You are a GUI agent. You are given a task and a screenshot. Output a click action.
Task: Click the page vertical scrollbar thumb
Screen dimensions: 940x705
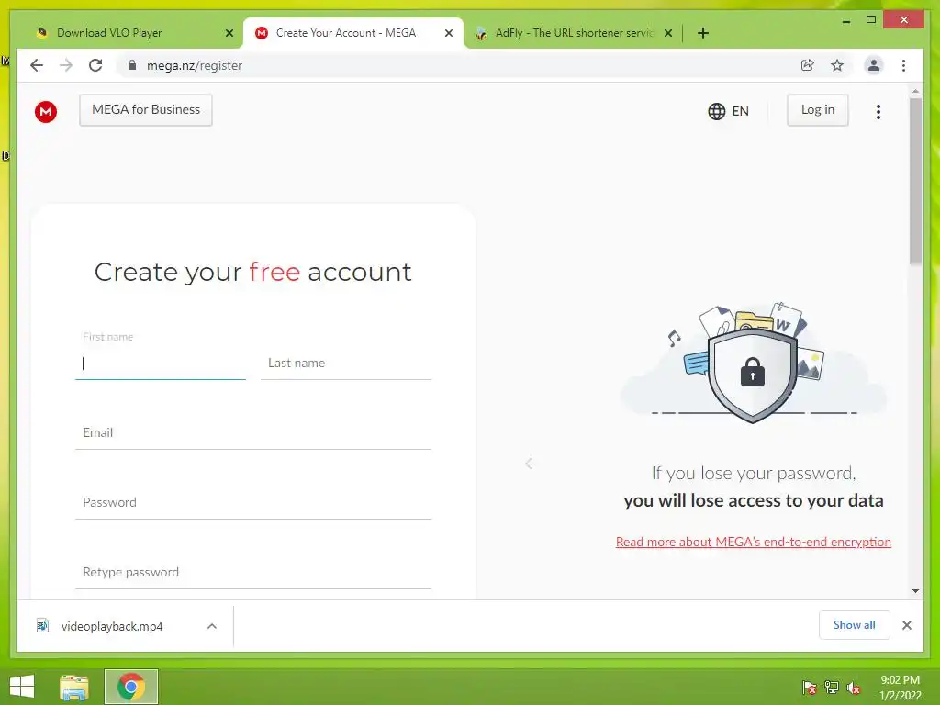[x=915, y=181]
